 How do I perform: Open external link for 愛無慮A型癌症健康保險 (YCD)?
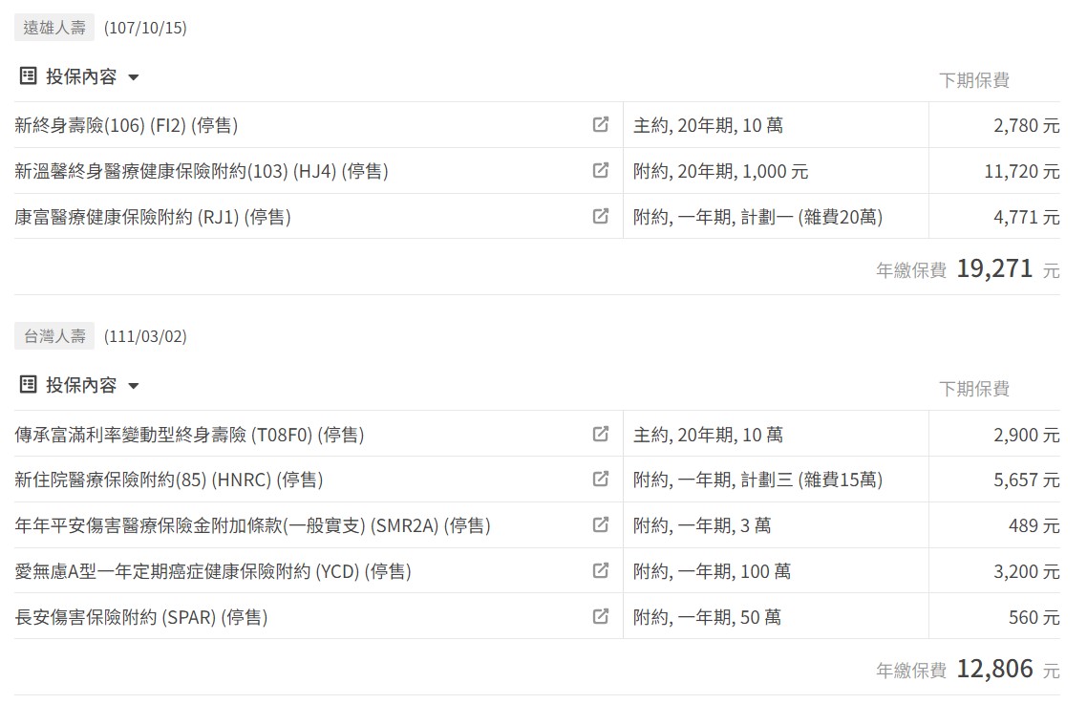[x=601, y=571]
